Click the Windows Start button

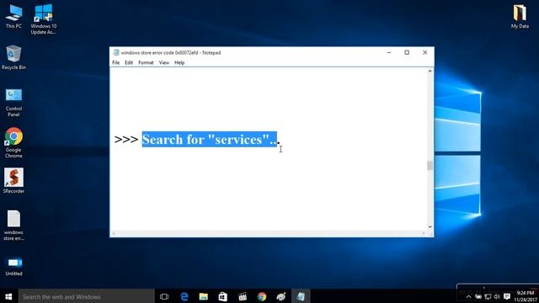coord(8,296)
